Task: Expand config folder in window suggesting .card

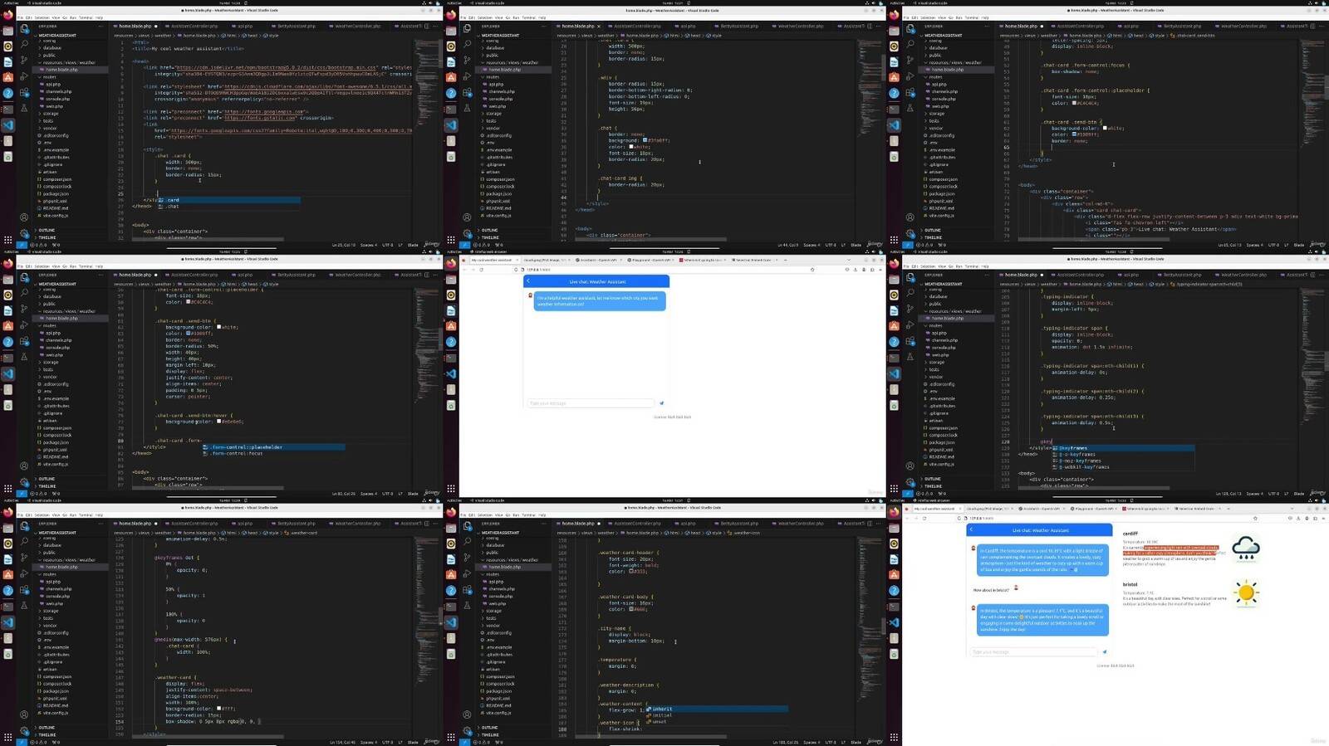Action: pos(49,41)
